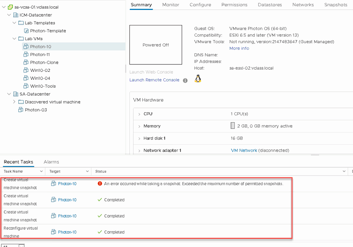Viewport: 353px width, 247px height.
Task: Click the Powered Off console thumbnail
Action: [x=156, y=45]
